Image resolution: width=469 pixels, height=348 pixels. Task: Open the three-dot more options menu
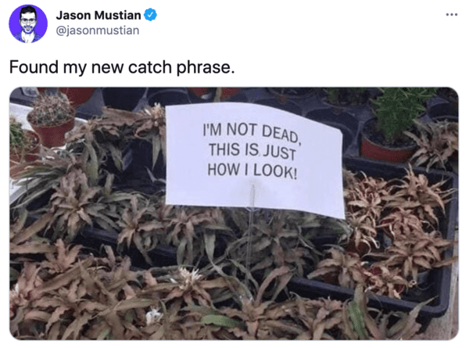[x=452, y=14]
